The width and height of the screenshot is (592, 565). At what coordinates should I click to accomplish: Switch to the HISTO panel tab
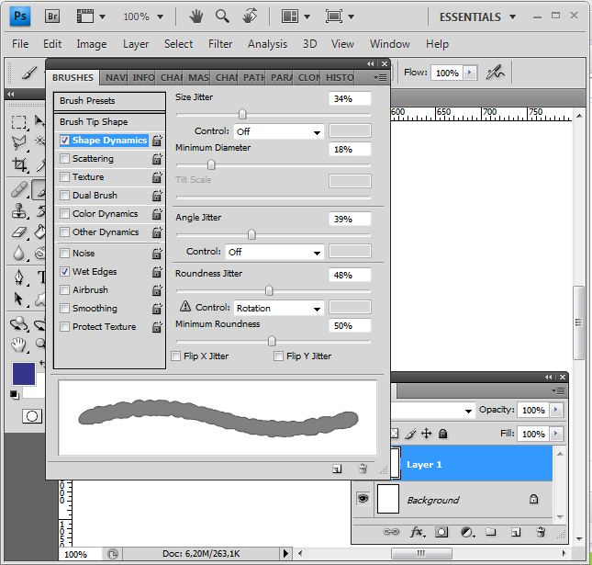point(339,78)
